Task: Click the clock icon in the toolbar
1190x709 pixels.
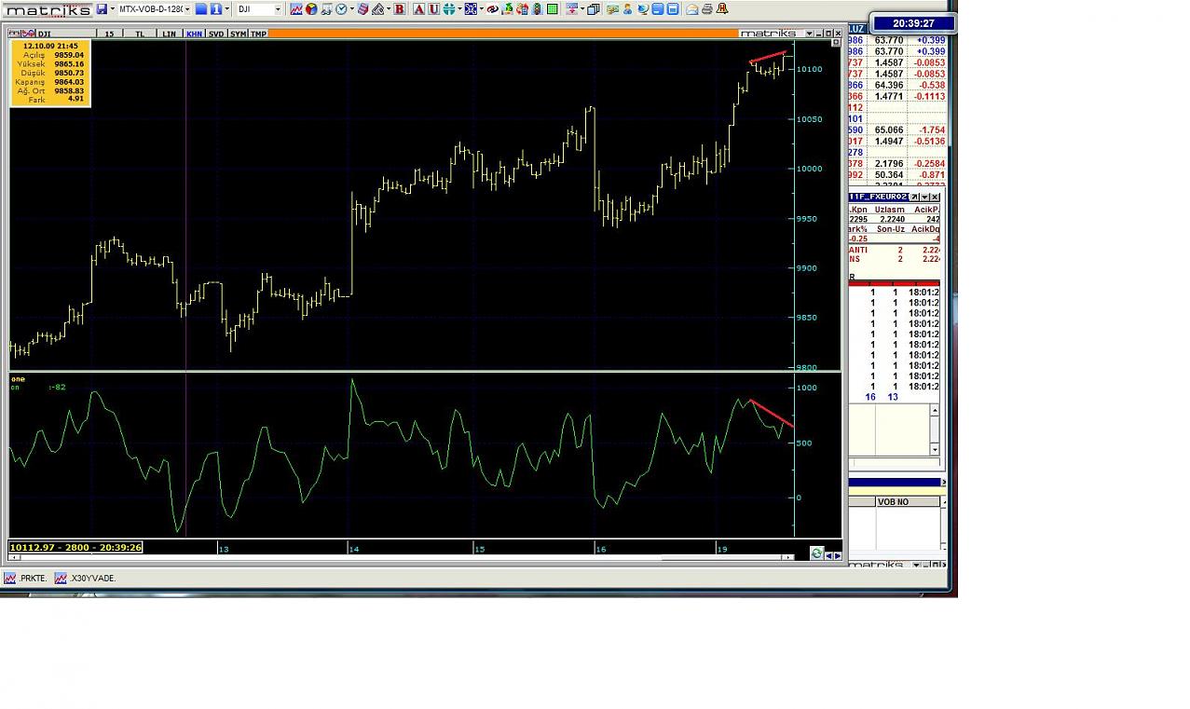Action: click(341, 9)
